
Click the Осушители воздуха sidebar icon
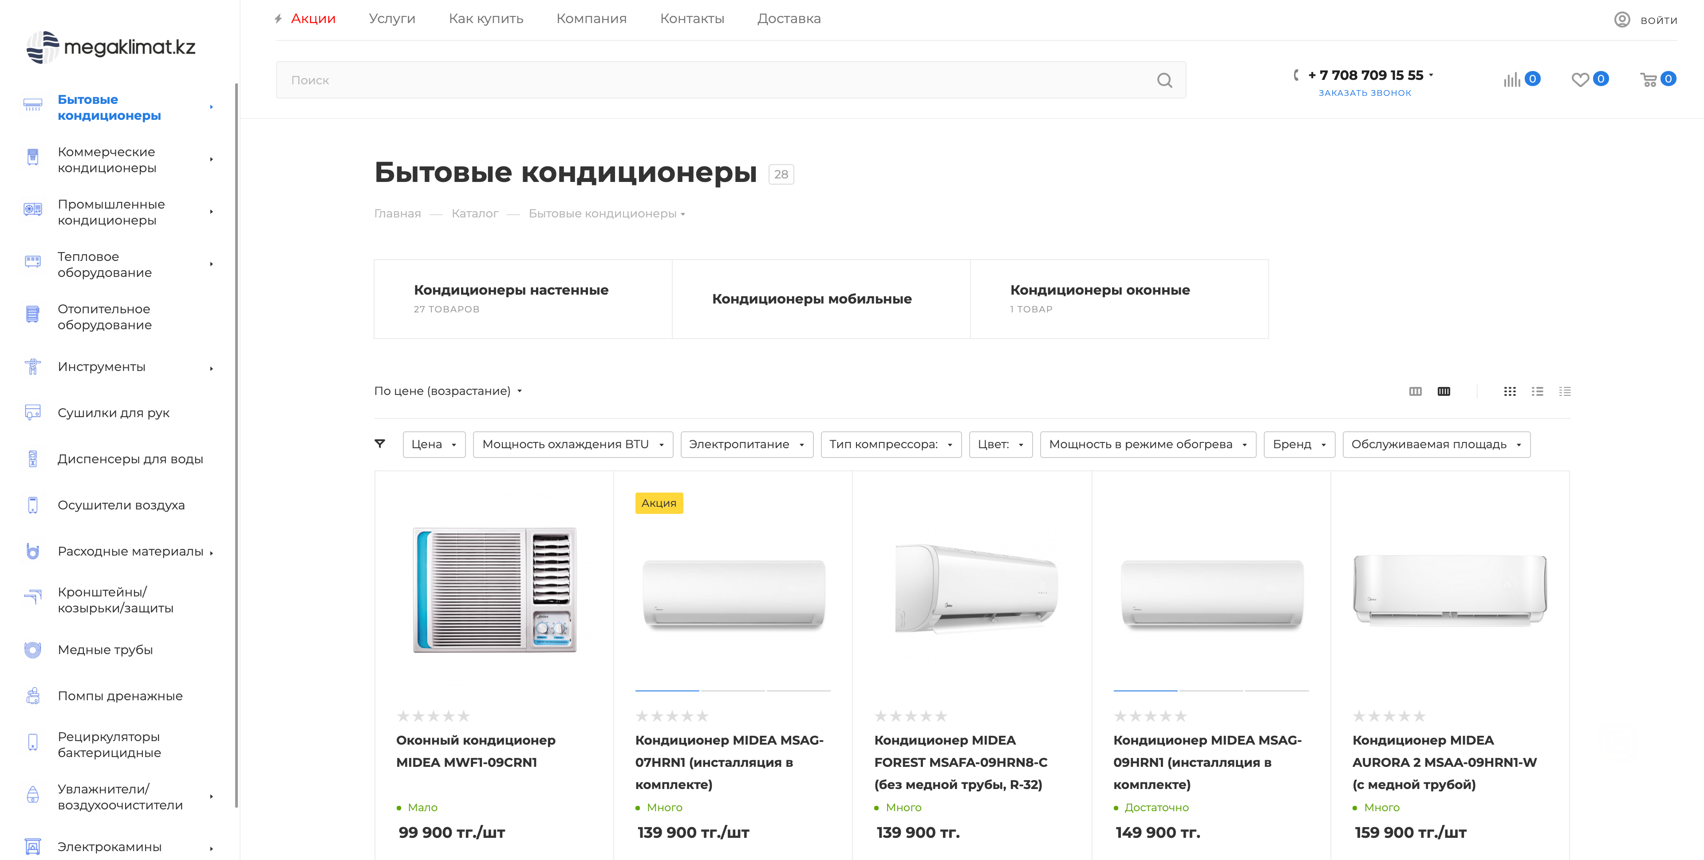coord(32,505)
